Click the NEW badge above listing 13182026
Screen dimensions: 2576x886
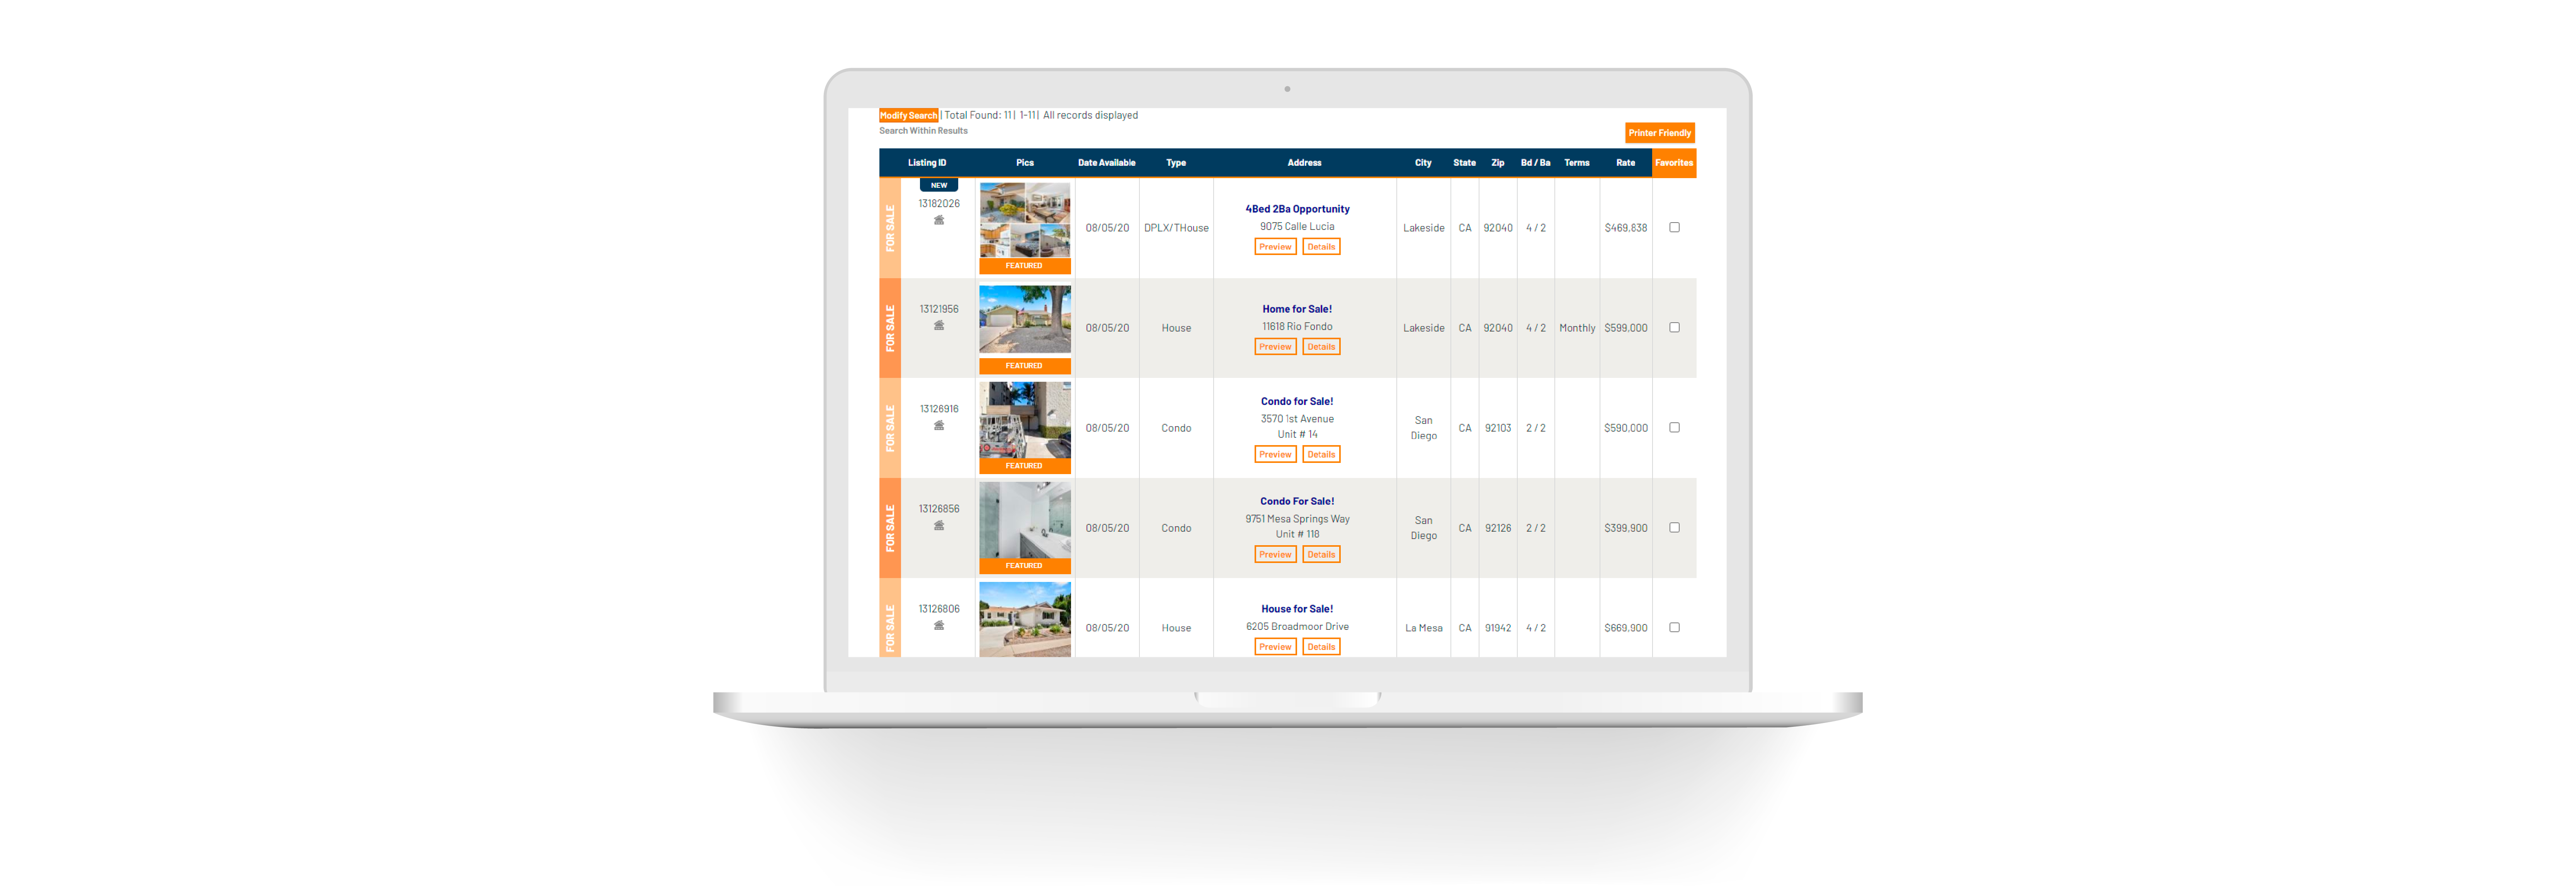tap(939, 185)
